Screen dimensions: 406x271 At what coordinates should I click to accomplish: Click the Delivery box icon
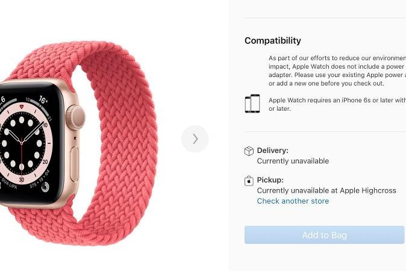(x=249, y=151)
